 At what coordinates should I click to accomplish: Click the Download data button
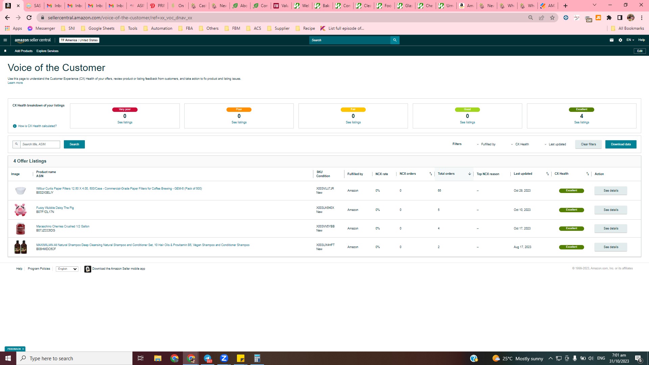[x=621, y=144]
